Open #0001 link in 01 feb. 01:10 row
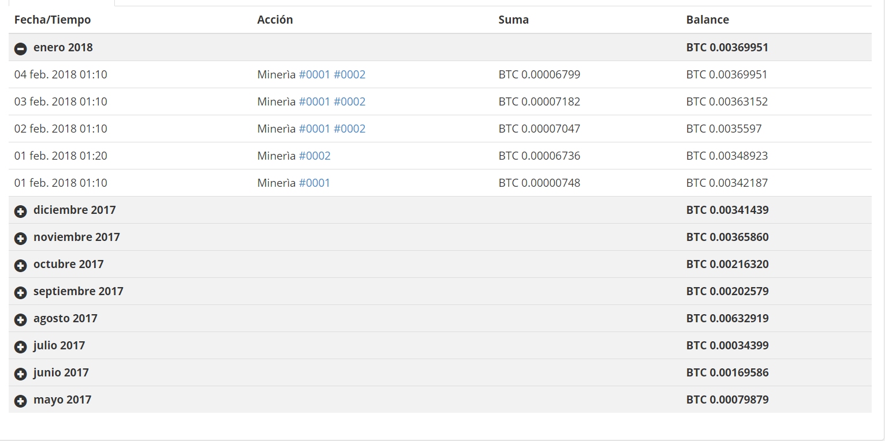This screenshot has height=441, width=885. (x=314, y=183)
